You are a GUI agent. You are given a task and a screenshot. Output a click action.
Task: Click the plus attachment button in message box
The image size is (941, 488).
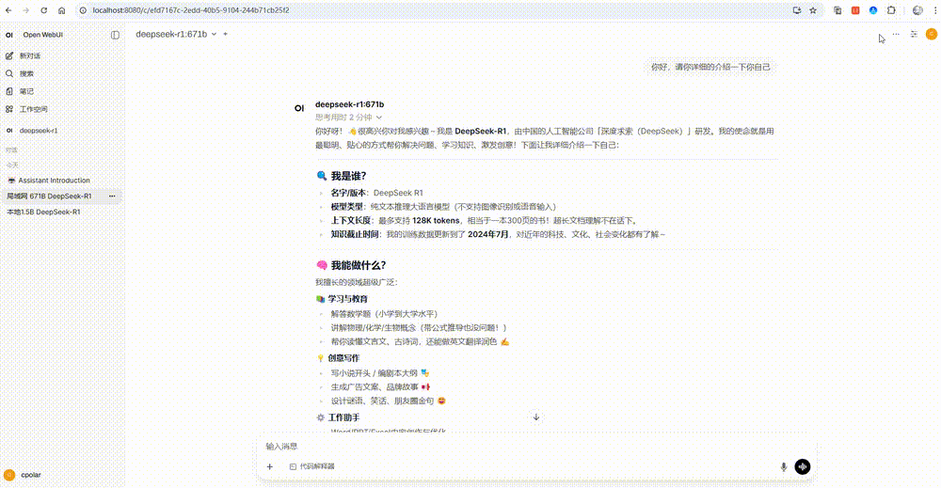point(269,466)
